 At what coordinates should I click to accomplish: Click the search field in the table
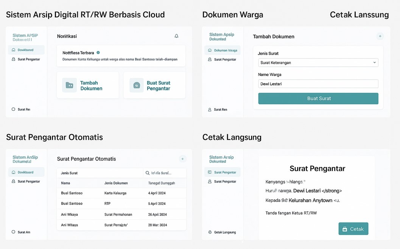(x=165, y=173)
